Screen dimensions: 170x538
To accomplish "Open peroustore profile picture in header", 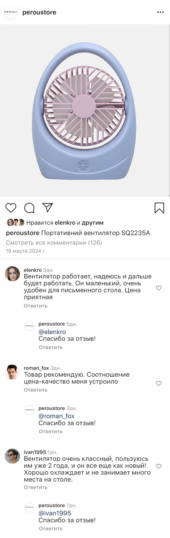I will tap(10, 12).
